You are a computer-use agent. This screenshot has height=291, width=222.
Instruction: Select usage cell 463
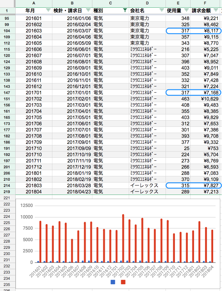click(178, 99)
